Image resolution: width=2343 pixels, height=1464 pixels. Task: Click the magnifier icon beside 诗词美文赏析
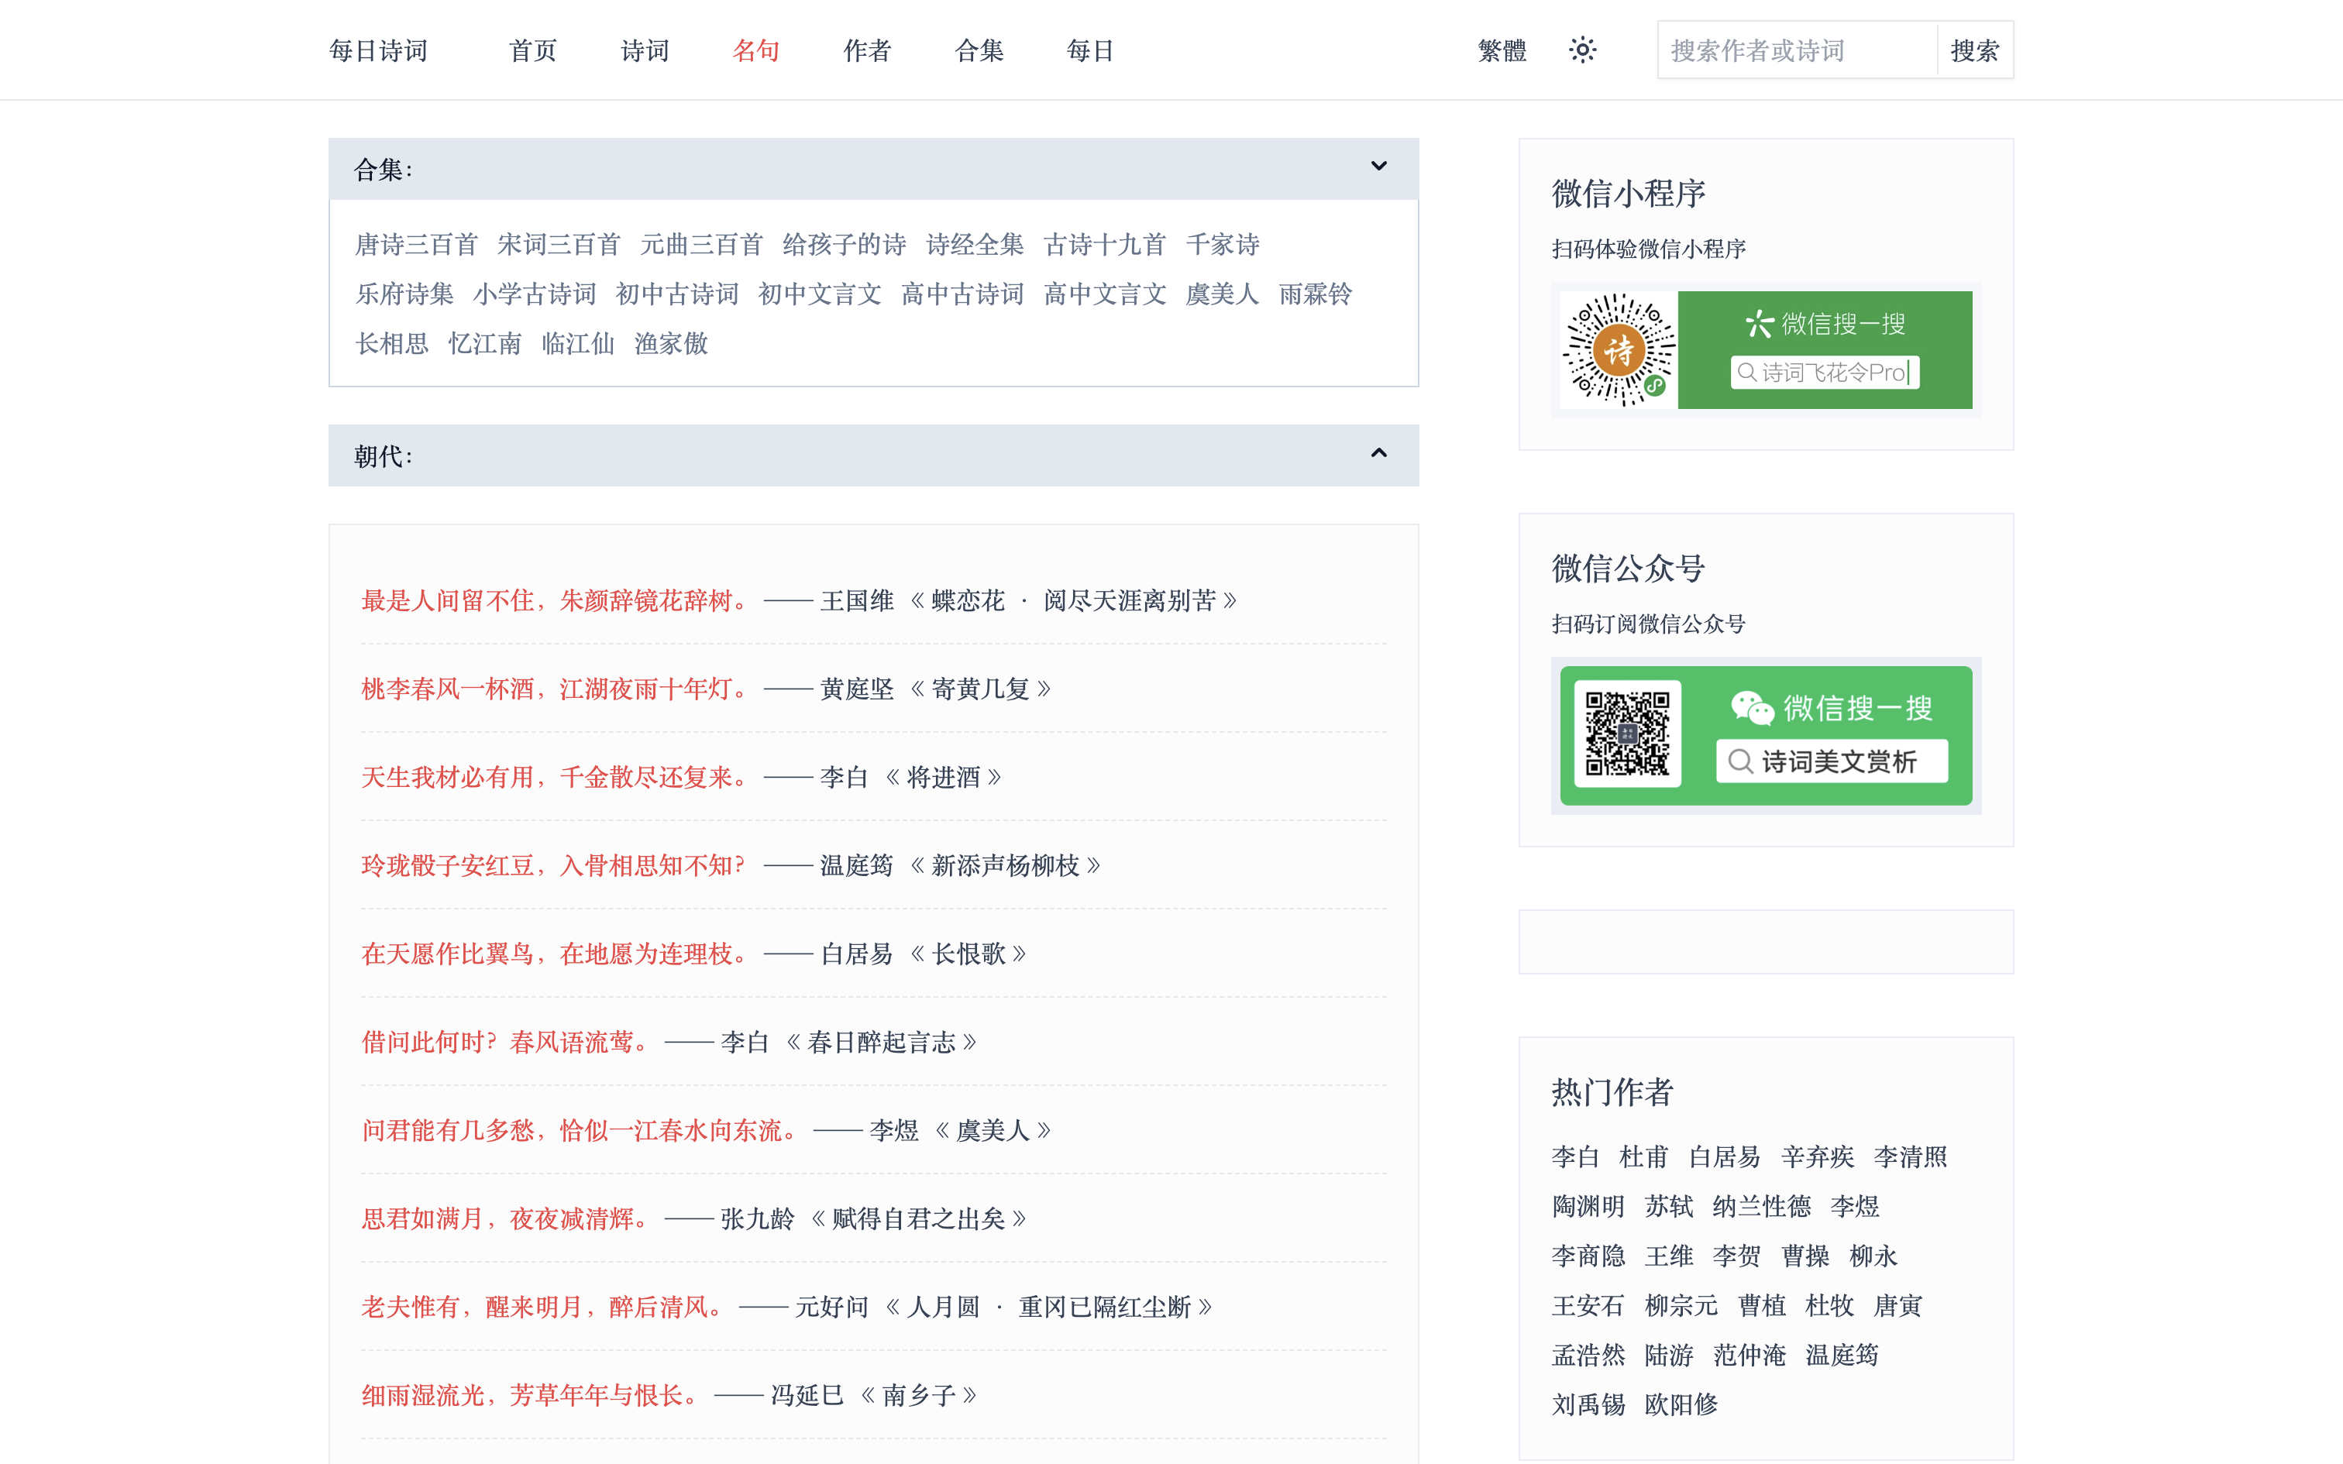point(1740,762)
